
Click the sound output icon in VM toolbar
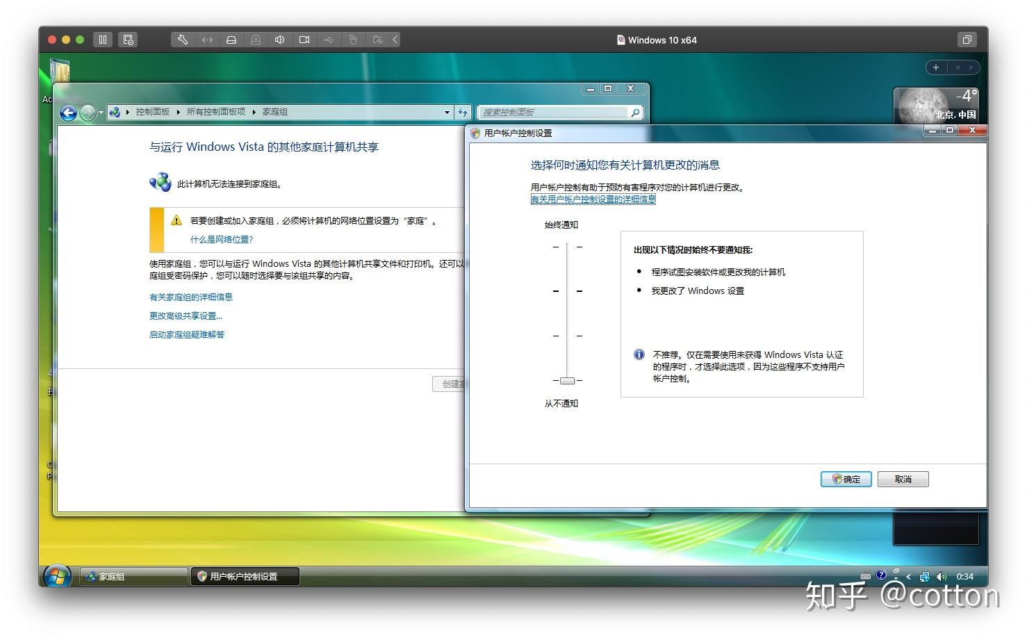coord(280,40)
